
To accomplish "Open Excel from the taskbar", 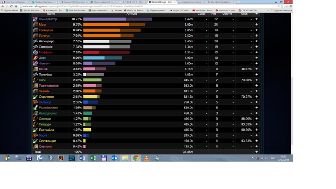I will (93, 158).
